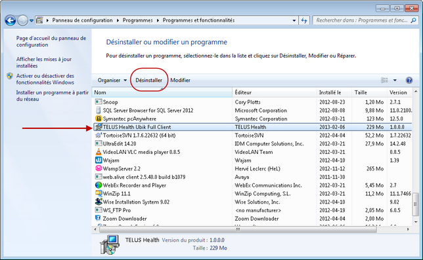Screen dimensions: 423x260
Task: Click the horizontal scrollbar thumb
Action: (238, 229)
